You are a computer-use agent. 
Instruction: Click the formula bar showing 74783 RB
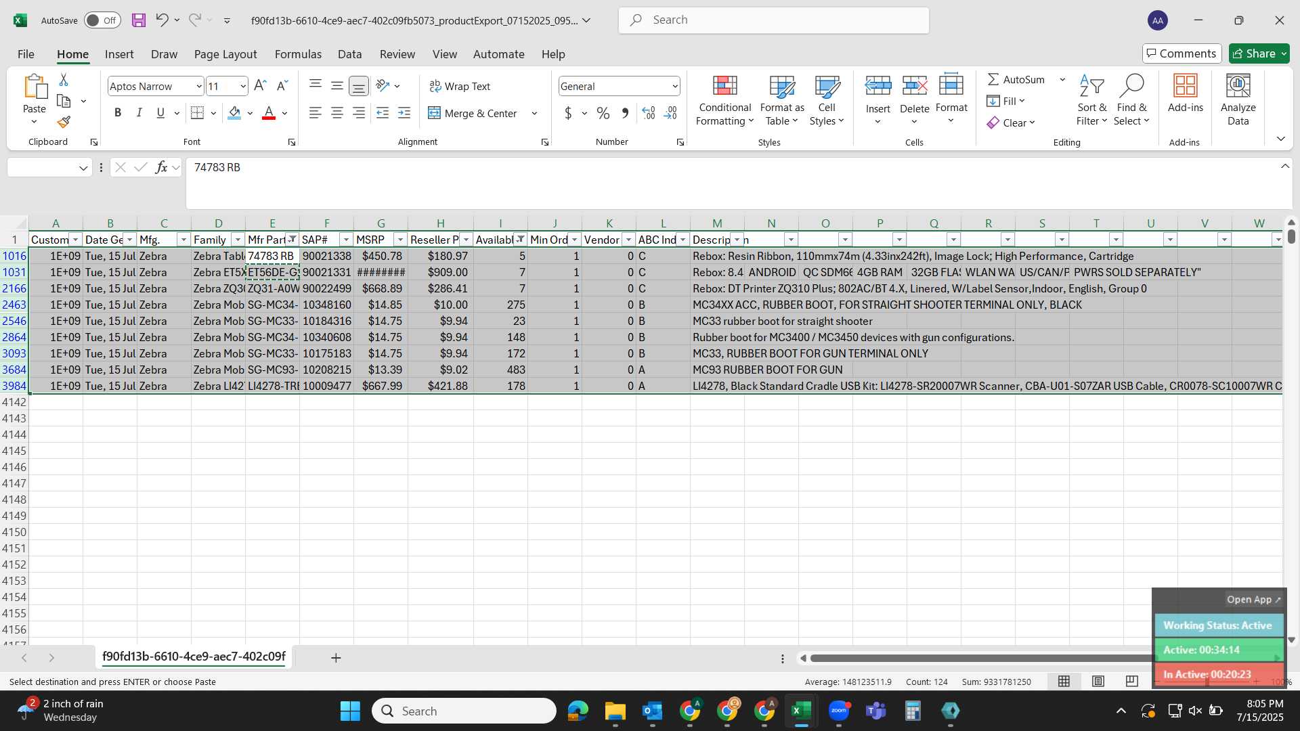pos(738,183)
